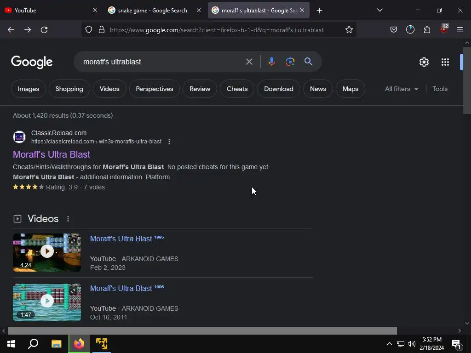Image resolution: width=471 pixels, height=353 pixels.
Task: Reload the current page
Action: (44, 30)
